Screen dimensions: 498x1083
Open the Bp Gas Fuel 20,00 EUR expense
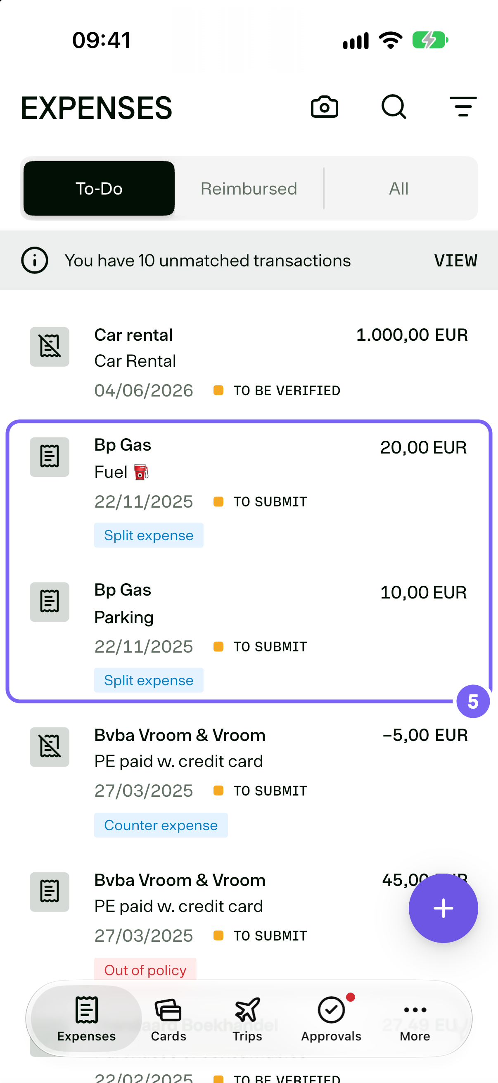(x=249, y=492)
